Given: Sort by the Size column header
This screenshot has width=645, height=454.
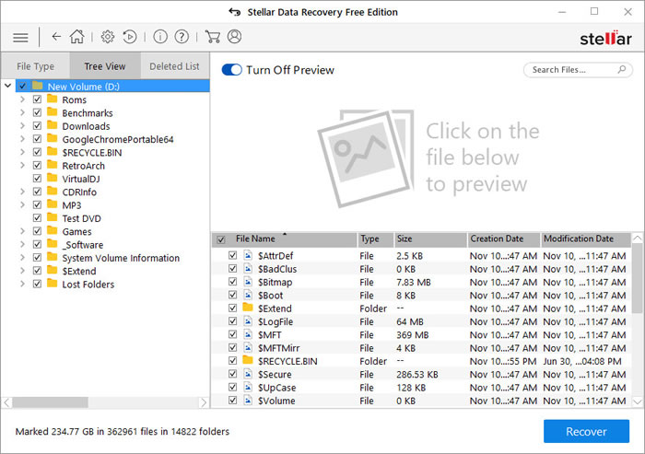Looking at the screenshot, I should coord(429,239).
